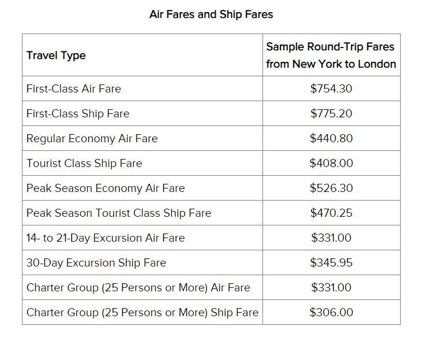The width and height of the screenshot is (429, 348).
Task: Select the 'Travel Type' column header
Action: click(x=56, y=55)
